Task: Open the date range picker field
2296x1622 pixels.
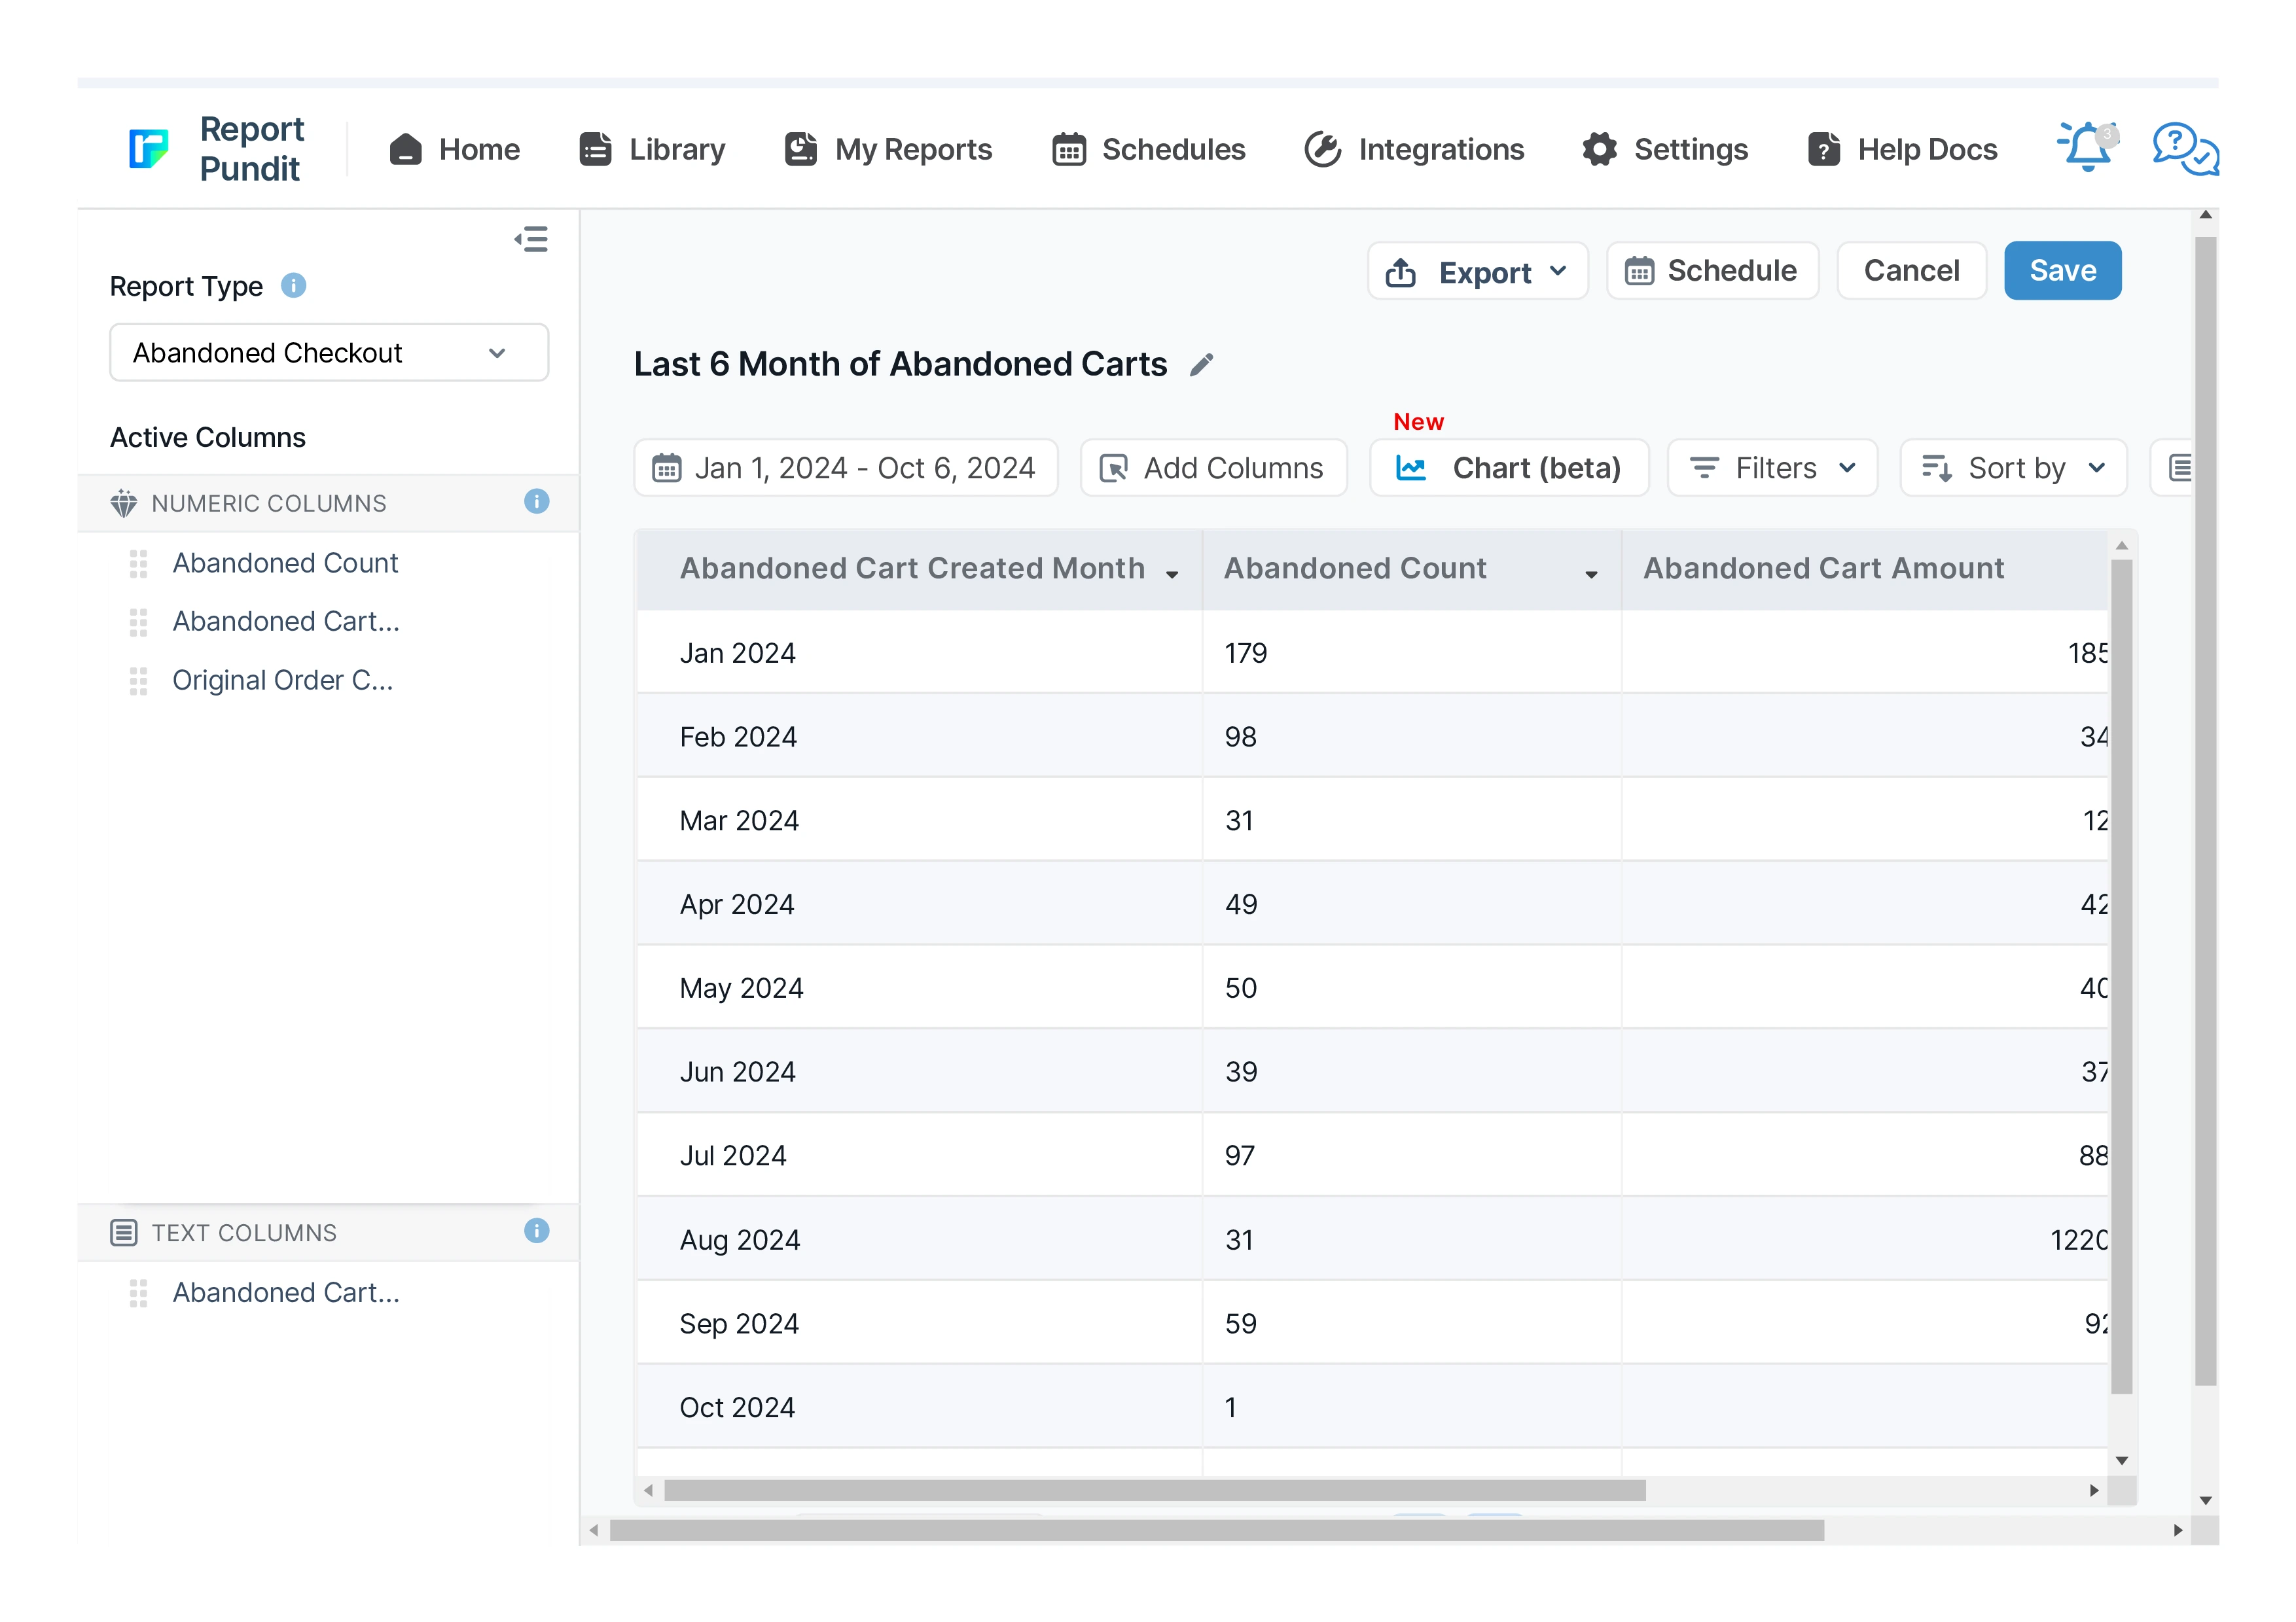Action: click(845, 468)
